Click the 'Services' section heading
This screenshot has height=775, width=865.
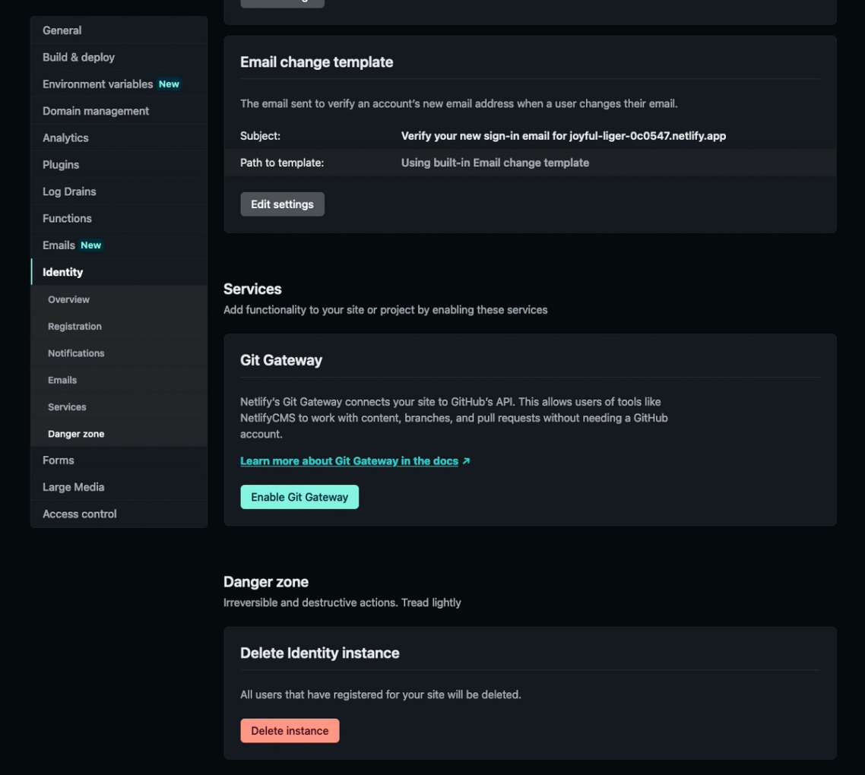(252, 289)
